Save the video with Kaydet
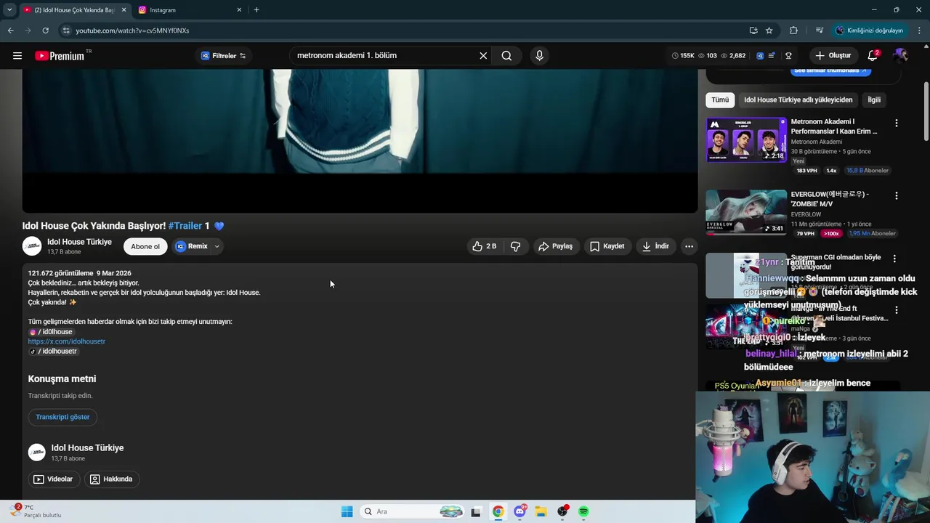The height and width of the screenshot is (523, 930). (x=607, y=246)
